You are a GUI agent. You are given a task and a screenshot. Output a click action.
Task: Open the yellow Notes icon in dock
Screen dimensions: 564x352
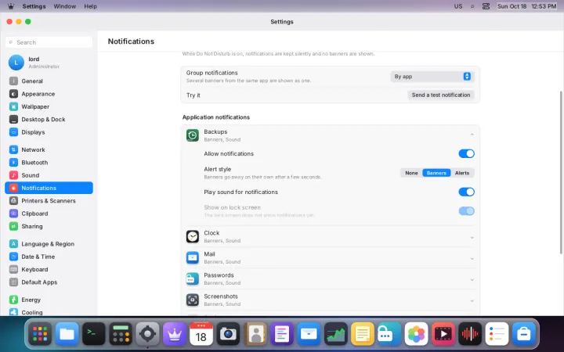pos(363,334)
